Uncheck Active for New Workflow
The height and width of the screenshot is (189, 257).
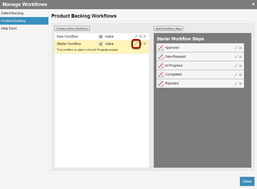click(101, 37)
